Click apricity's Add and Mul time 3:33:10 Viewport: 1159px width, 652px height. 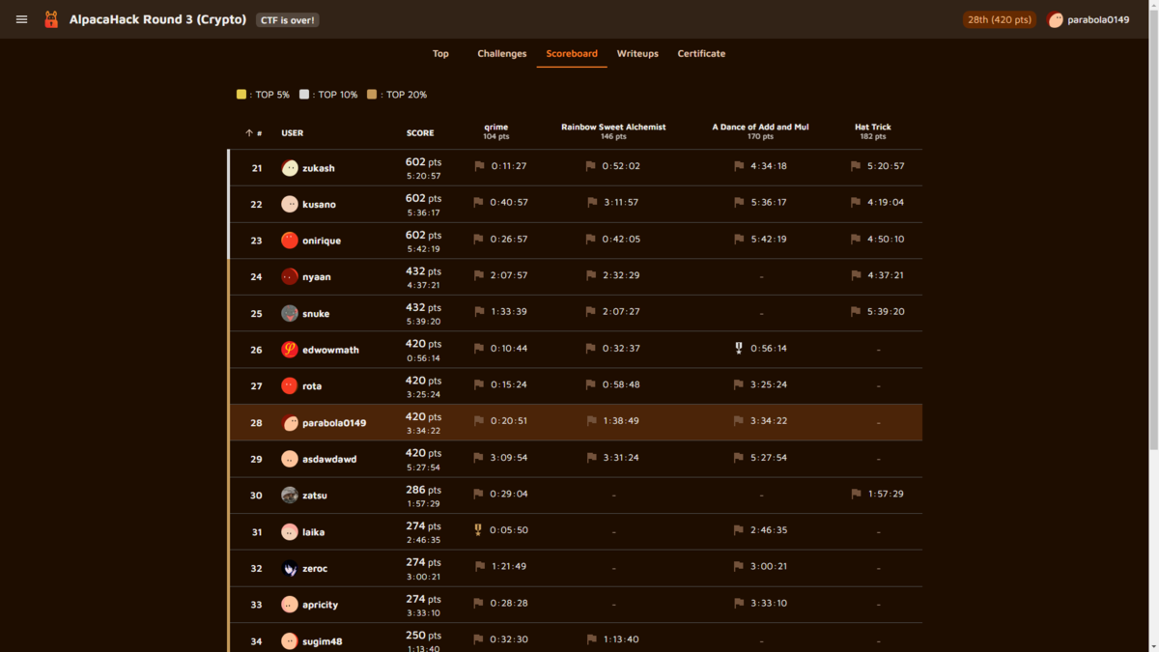[769, 604]
